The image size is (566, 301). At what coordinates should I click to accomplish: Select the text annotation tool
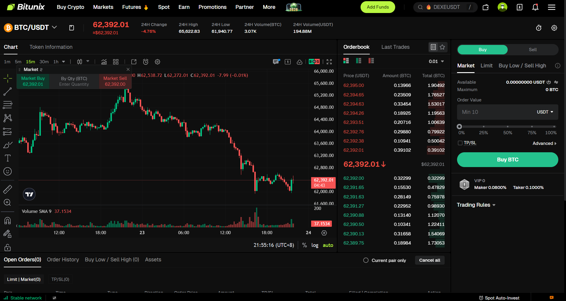point(8,158)
